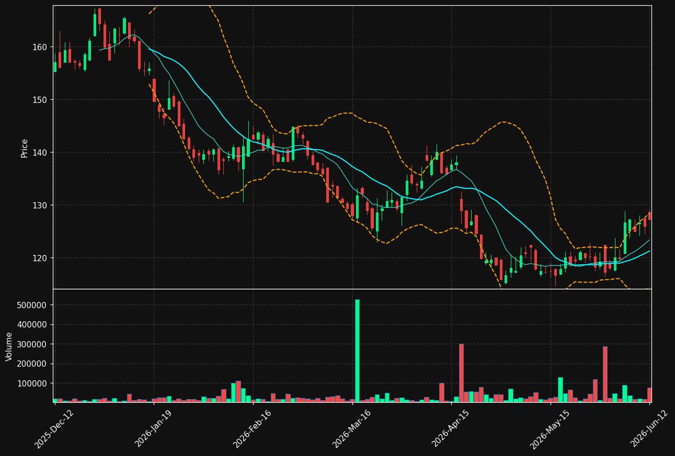
Task: Select the large green candlestick at far left edge
Action: (55, 67)
